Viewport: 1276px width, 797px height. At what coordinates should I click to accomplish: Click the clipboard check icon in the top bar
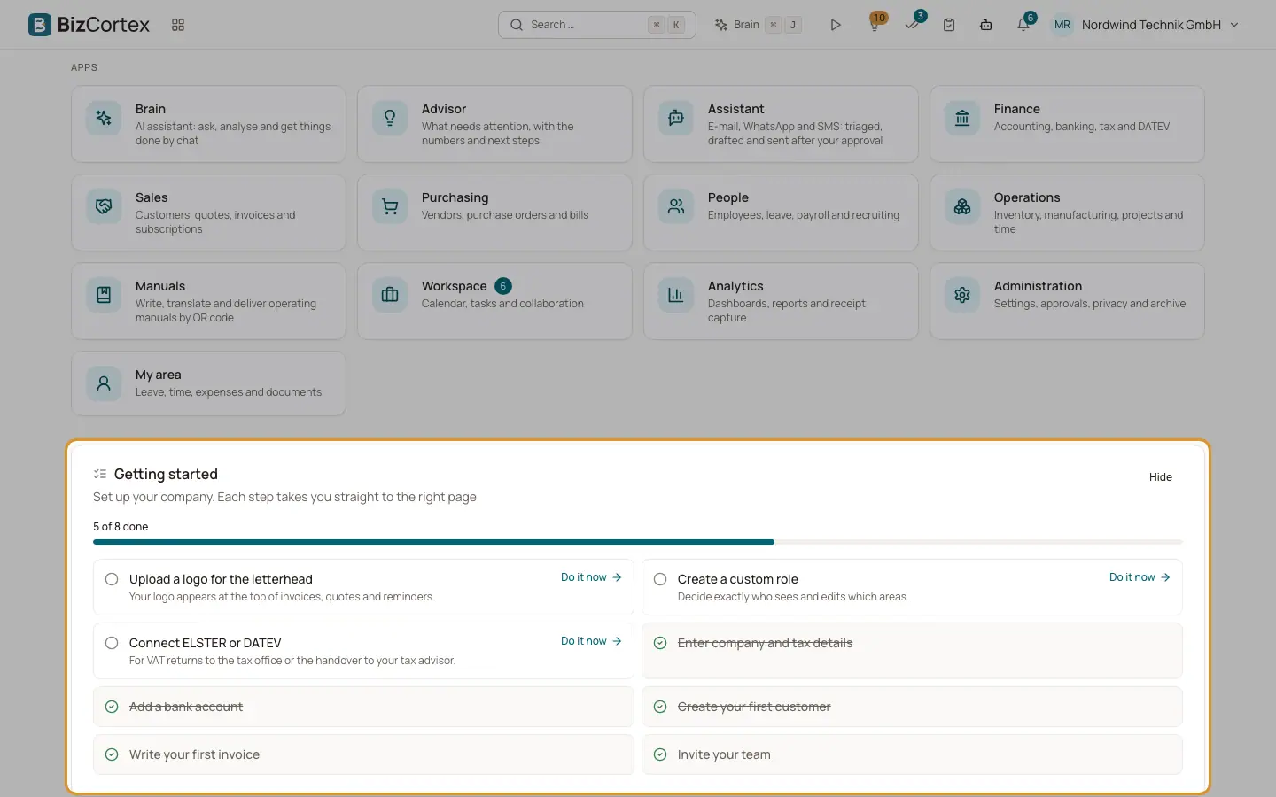point(949,25)
